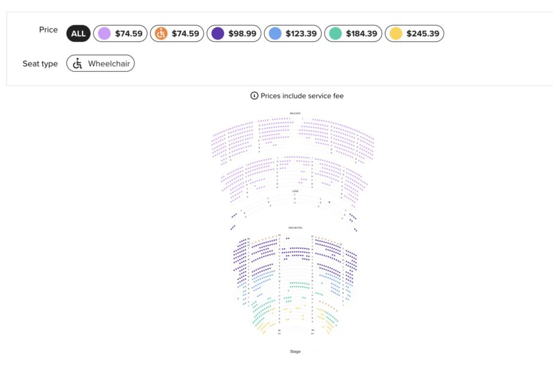553x378 pixels.
Task: Choose the yellow $245.39 price tier
Action: coord(414,33)
